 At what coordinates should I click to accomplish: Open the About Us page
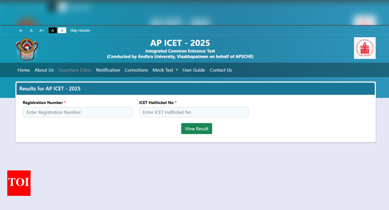pos(44,70)
